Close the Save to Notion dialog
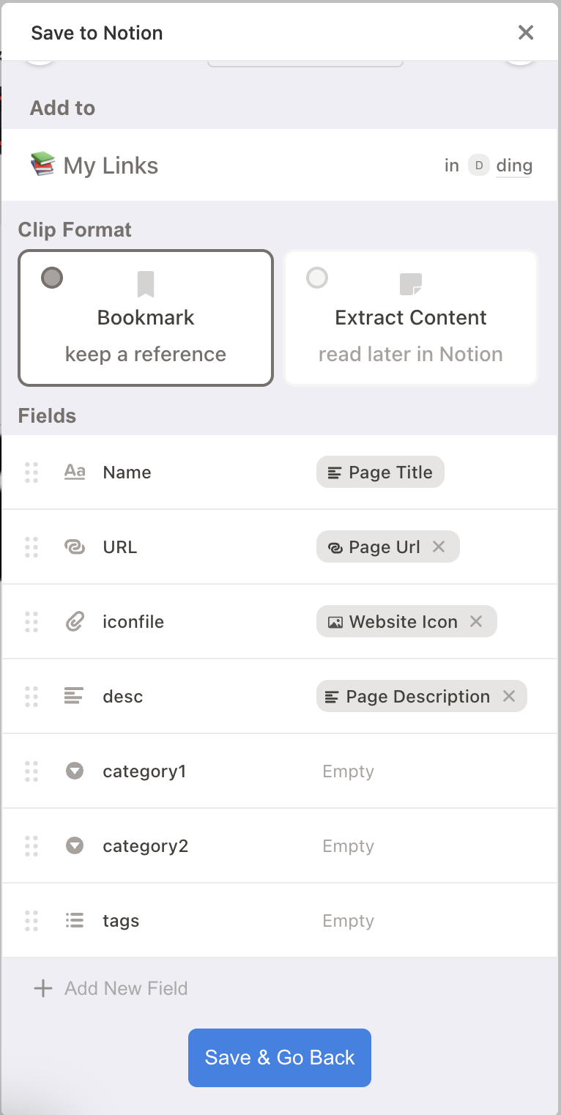 pos(526,32)
